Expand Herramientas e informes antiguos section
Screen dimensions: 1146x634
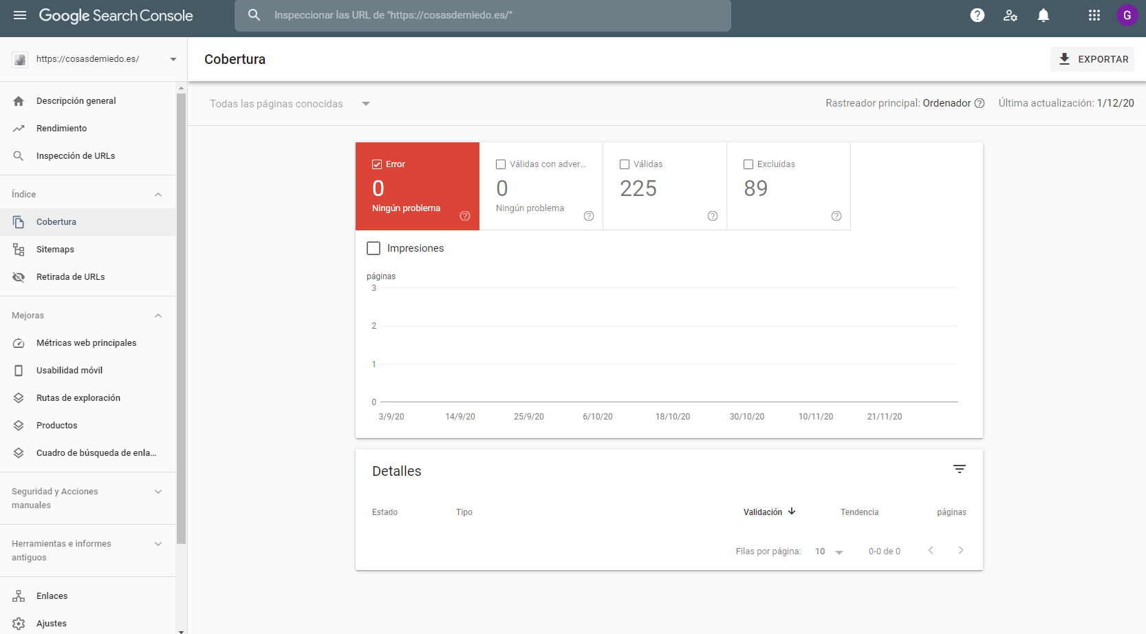click(x=158, y=544)
